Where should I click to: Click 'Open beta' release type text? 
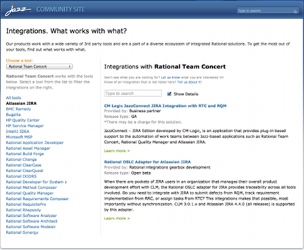click(141, 173)
